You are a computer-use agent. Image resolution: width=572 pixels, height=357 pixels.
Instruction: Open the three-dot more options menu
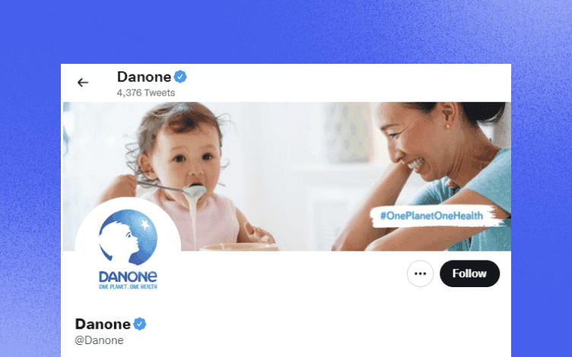(420, 273)
